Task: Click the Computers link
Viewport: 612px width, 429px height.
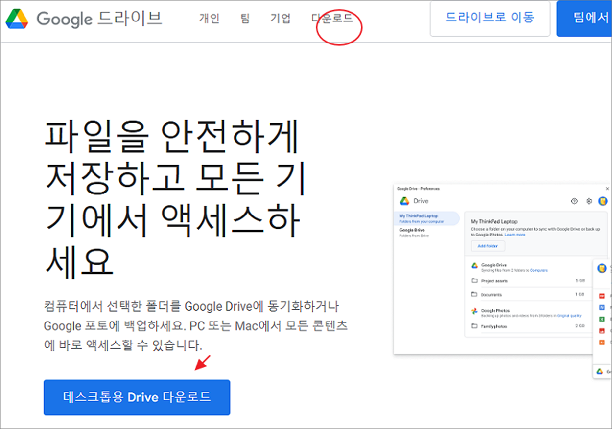Action: pyautogui.click(x=539, y=270)
